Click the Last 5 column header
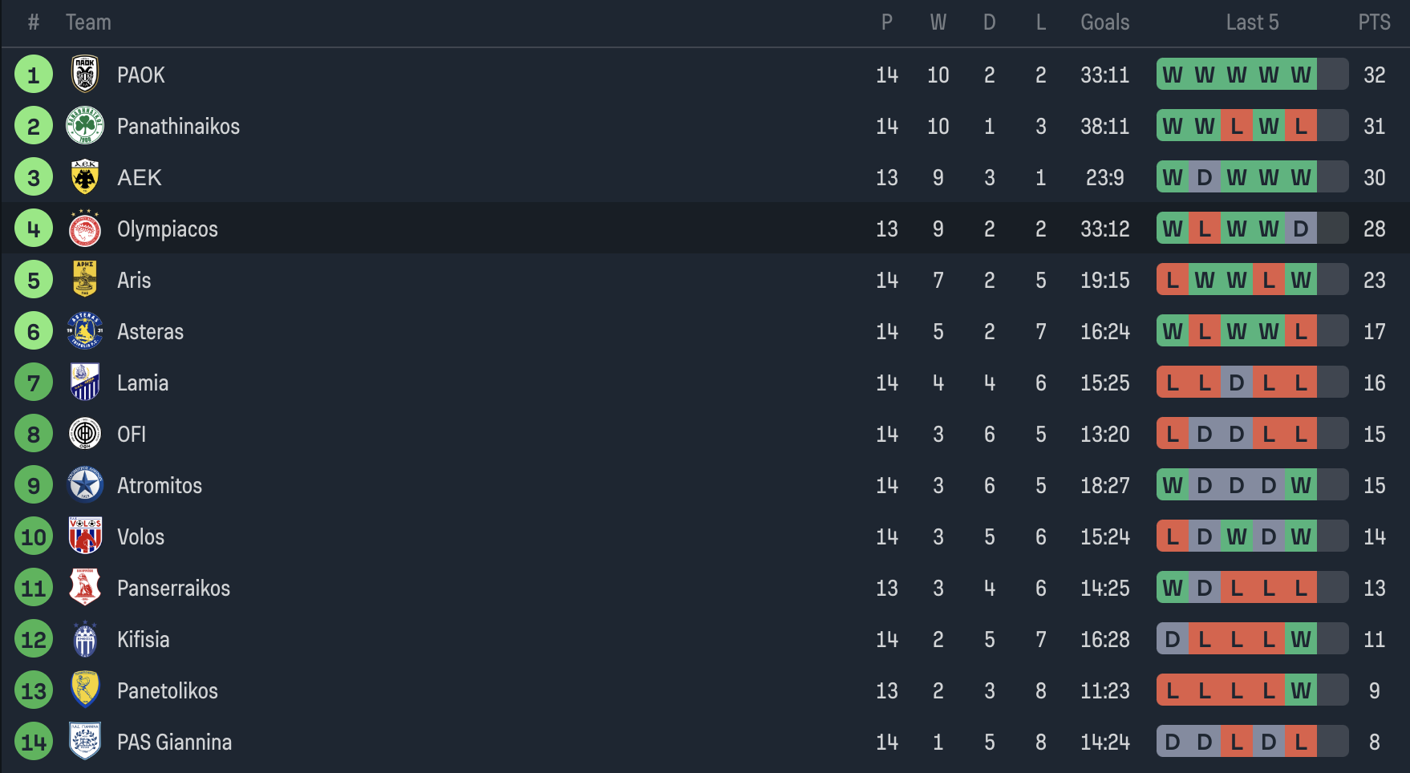 (x=1252, y=22)
